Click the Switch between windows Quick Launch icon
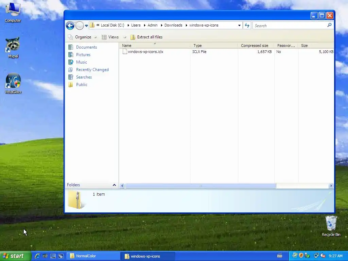348x261 pixels. 61,256
